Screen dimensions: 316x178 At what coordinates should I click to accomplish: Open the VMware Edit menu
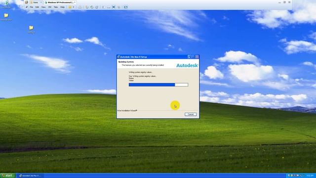click(37, 7)
